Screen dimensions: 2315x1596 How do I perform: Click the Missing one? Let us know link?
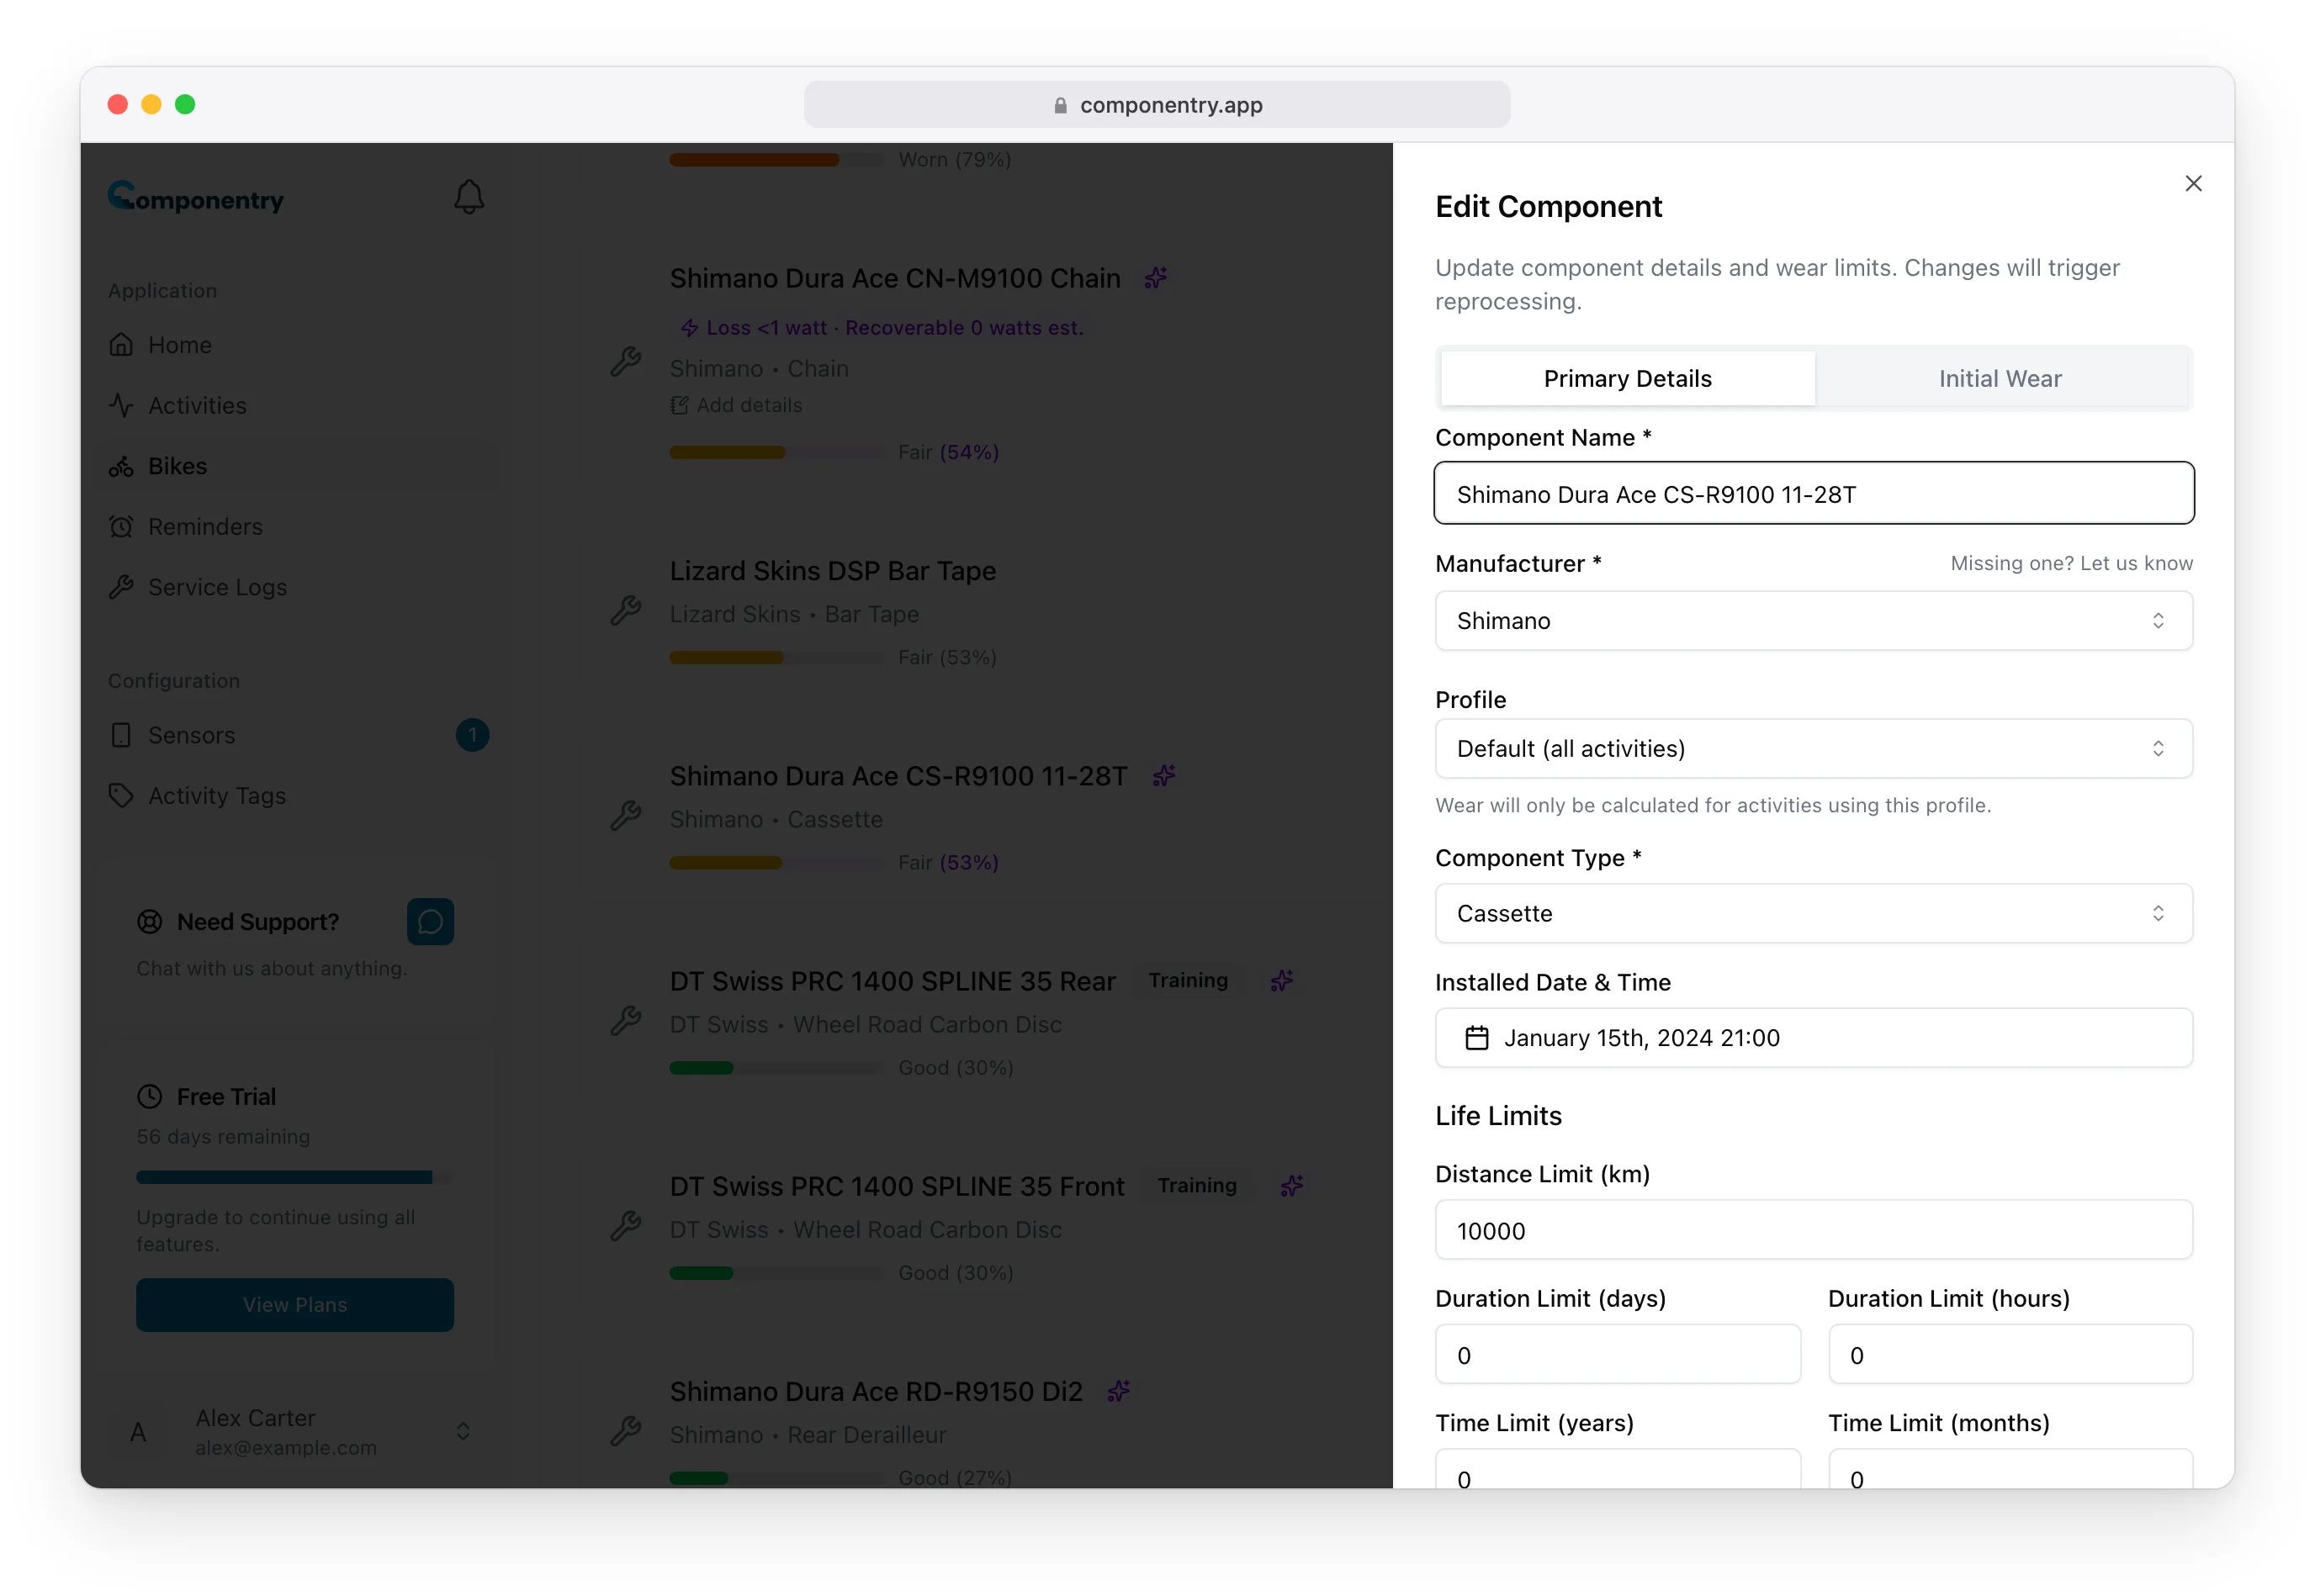[2071, 563]
